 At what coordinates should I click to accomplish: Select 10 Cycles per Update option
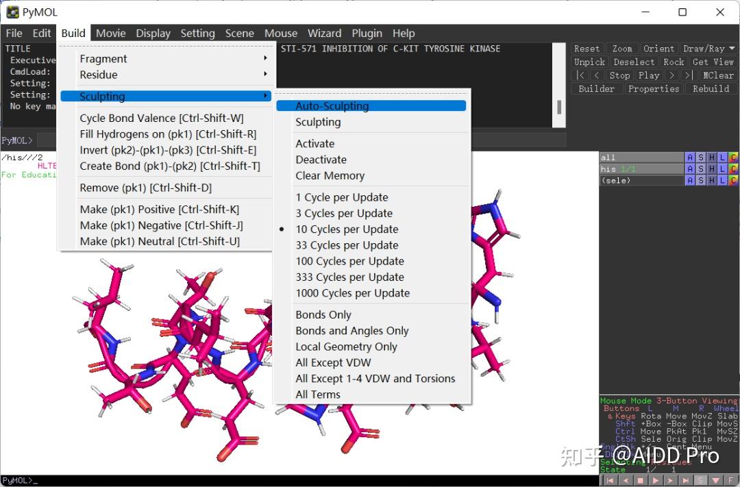click(x=347, y=229)
